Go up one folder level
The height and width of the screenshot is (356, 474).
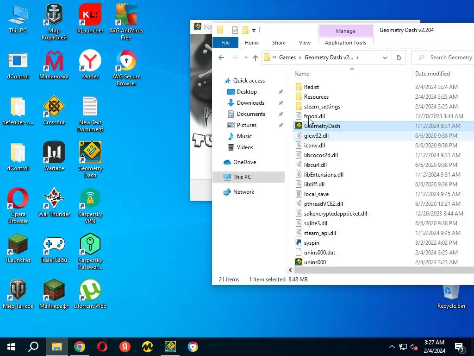(x=256, y=57)
